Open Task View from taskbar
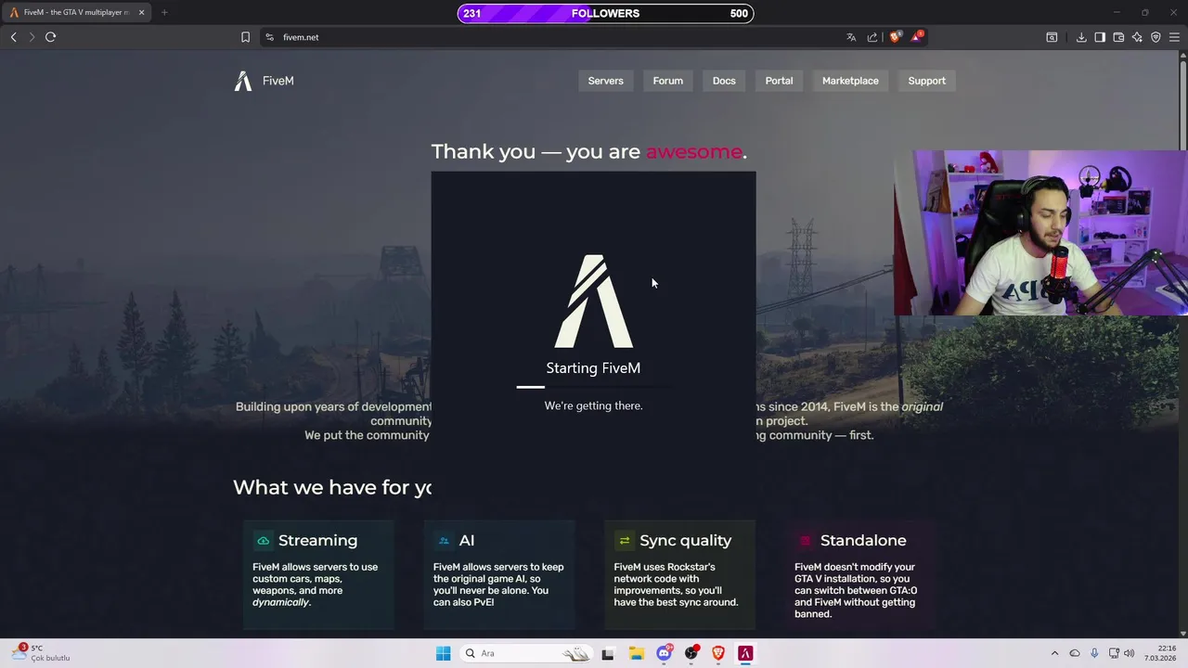The width and height of the screenshot is (1188, 668). click(607, 653)
